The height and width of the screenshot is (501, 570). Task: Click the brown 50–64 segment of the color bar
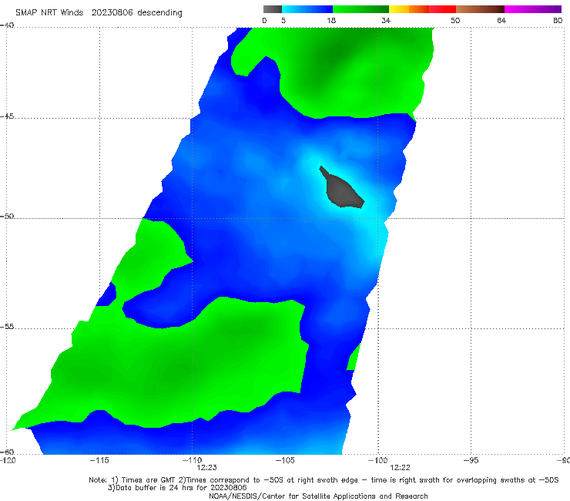480,9
